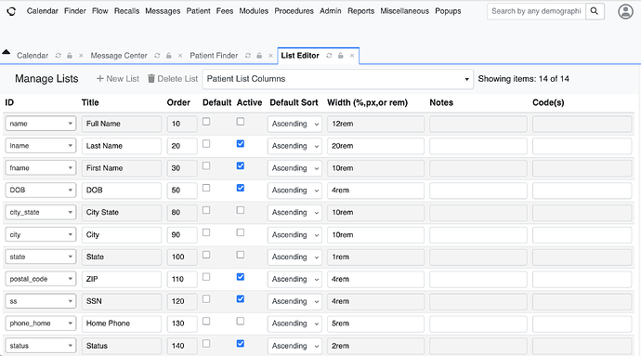Click the 'Showing items: 14 of 14' text

524,79
